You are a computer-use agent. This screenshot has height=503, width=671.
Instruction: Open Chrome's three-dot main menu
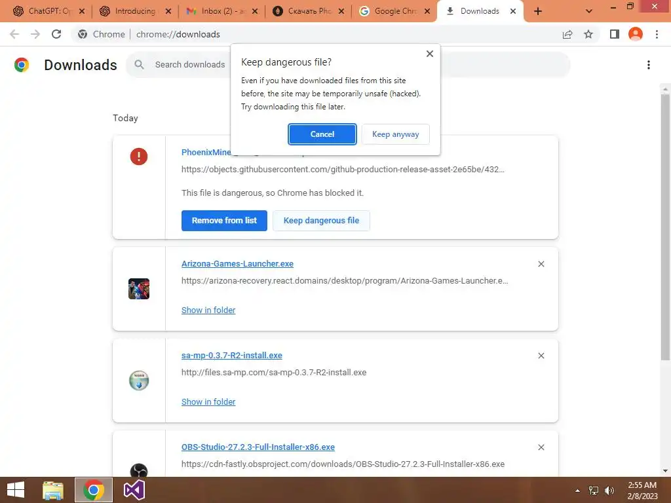click(657, 34)
